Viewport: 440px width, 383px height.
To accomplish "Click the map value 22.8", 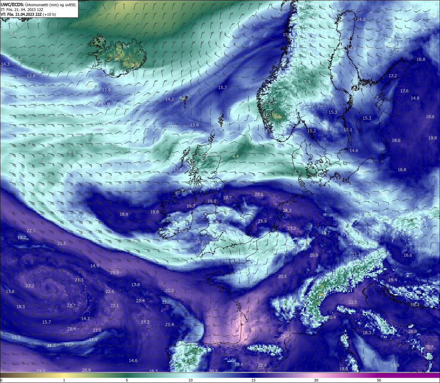I will pyautogui.click(x=262, y=365).
